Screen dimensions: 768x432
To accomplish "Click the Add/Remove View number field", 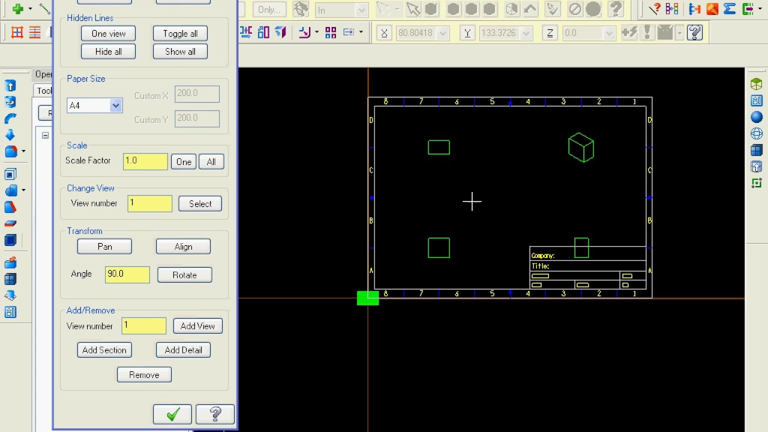I will 144,326.
